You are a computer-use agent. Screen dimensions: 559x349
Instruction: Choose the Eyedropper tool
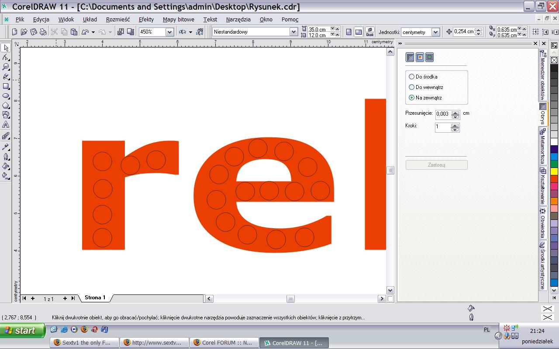click(6, 147)
